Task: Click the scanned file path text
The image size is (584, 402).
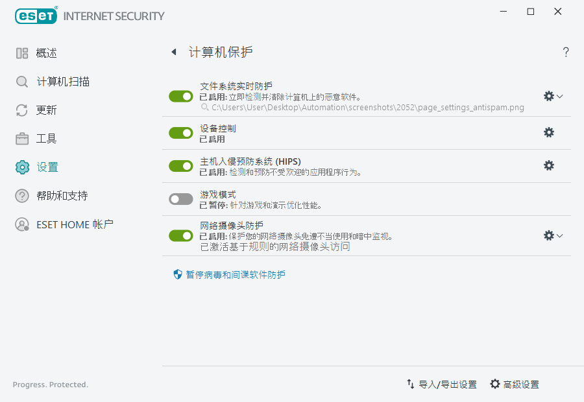Action: pyautogui.click(x=368, y=107)
